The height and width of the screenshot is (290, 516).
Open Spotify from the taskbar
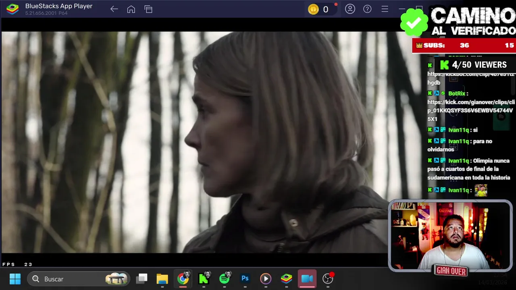[x=225, y=279]
